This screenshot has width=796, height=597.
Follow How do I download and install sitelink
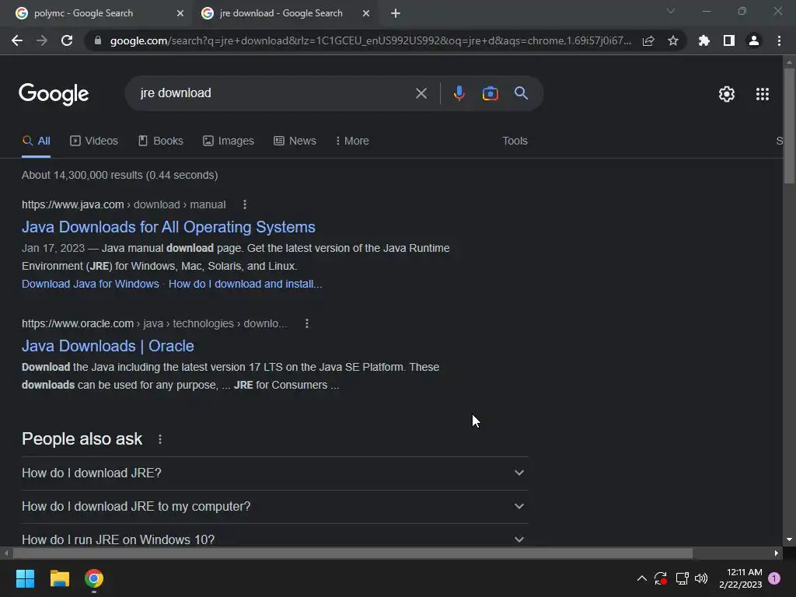click(245, 284)
